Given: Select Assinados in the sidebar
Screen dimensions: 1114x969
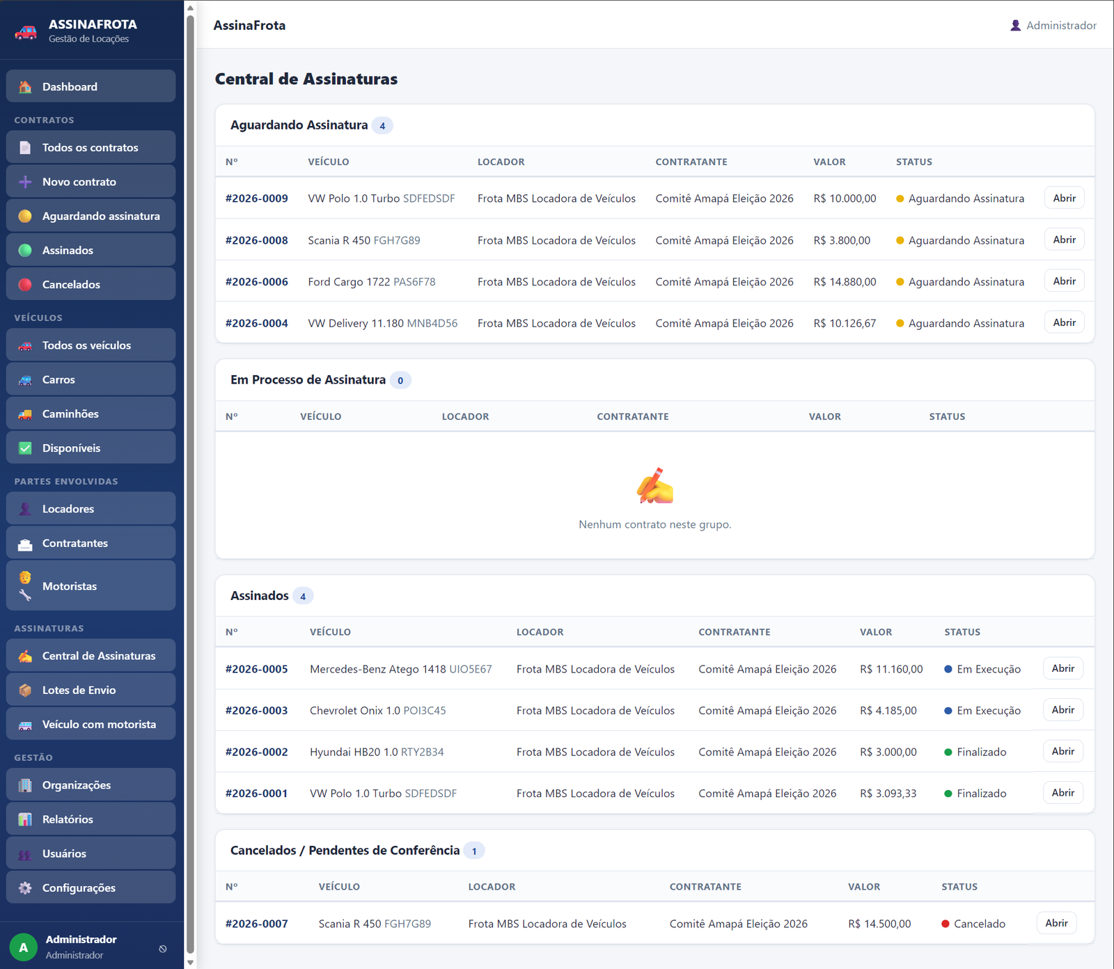Looking at the screenshot, I should pos(91,250).
